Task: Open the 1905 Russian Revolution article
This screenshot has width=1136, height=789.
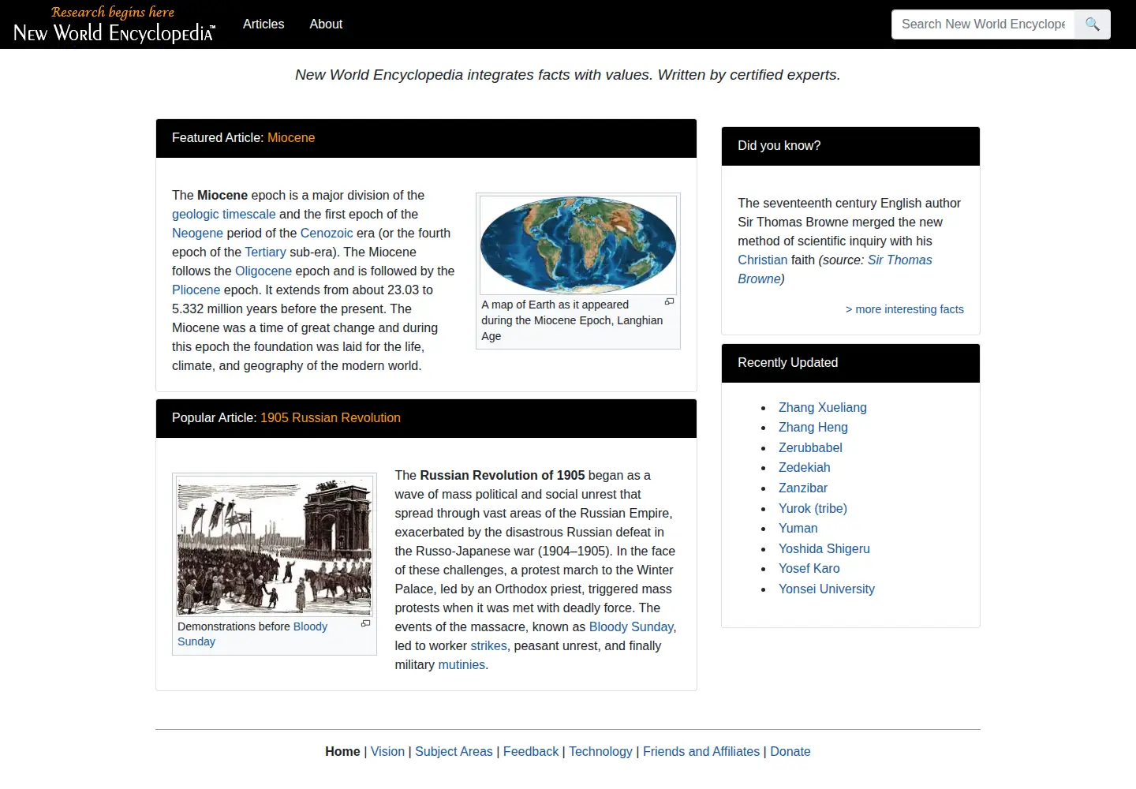Action: [331, 418]
